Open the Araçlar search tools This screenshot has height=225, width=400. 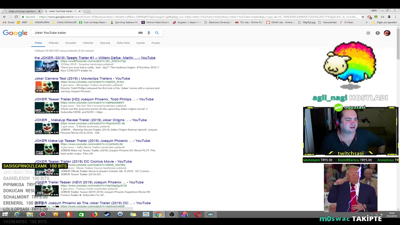point(156,43)
